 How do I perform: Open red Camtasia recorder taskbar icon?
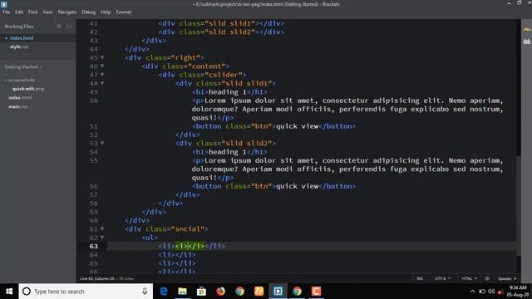tap(316, 292)
